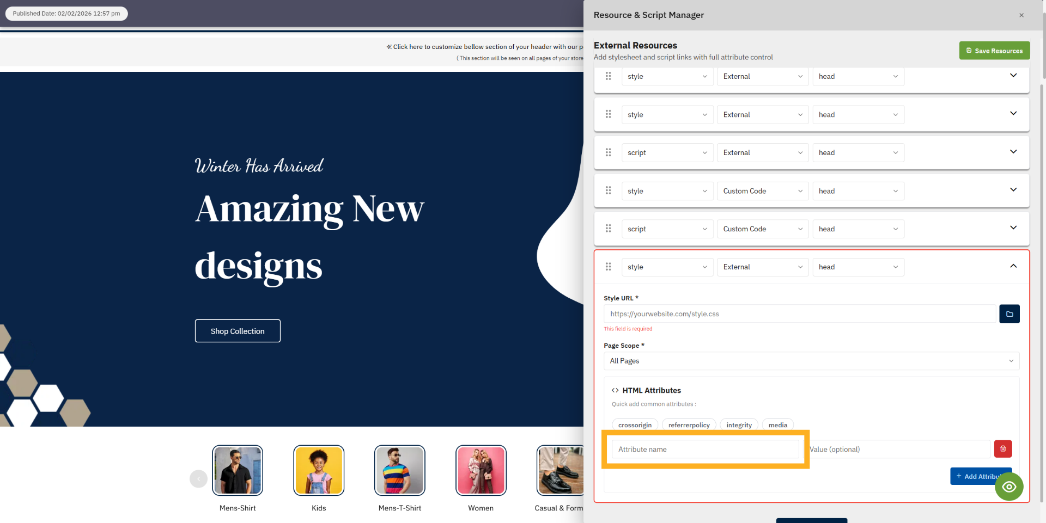
Task: Delete the attribute row using the trash icon
Action: pos(1004,449)
